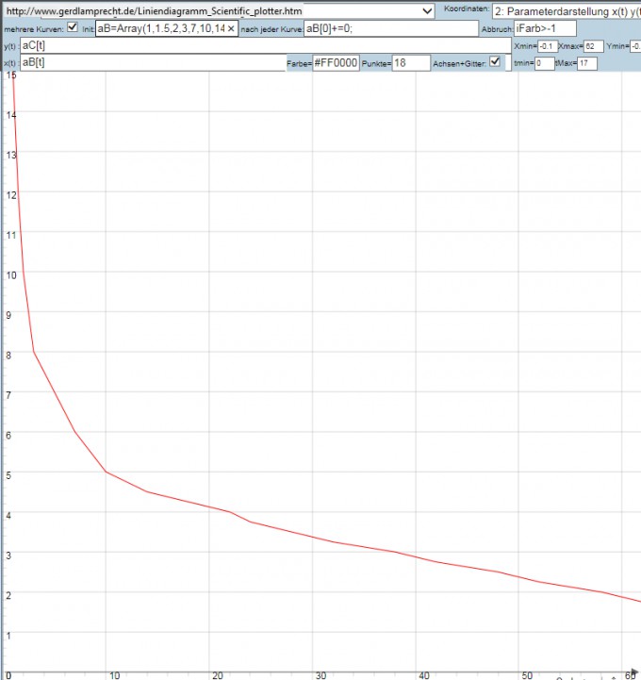This screenshot has height=680, width=641.
Task: Click the 'nach jeder Kurve' input field
Action: click(390, 28)
